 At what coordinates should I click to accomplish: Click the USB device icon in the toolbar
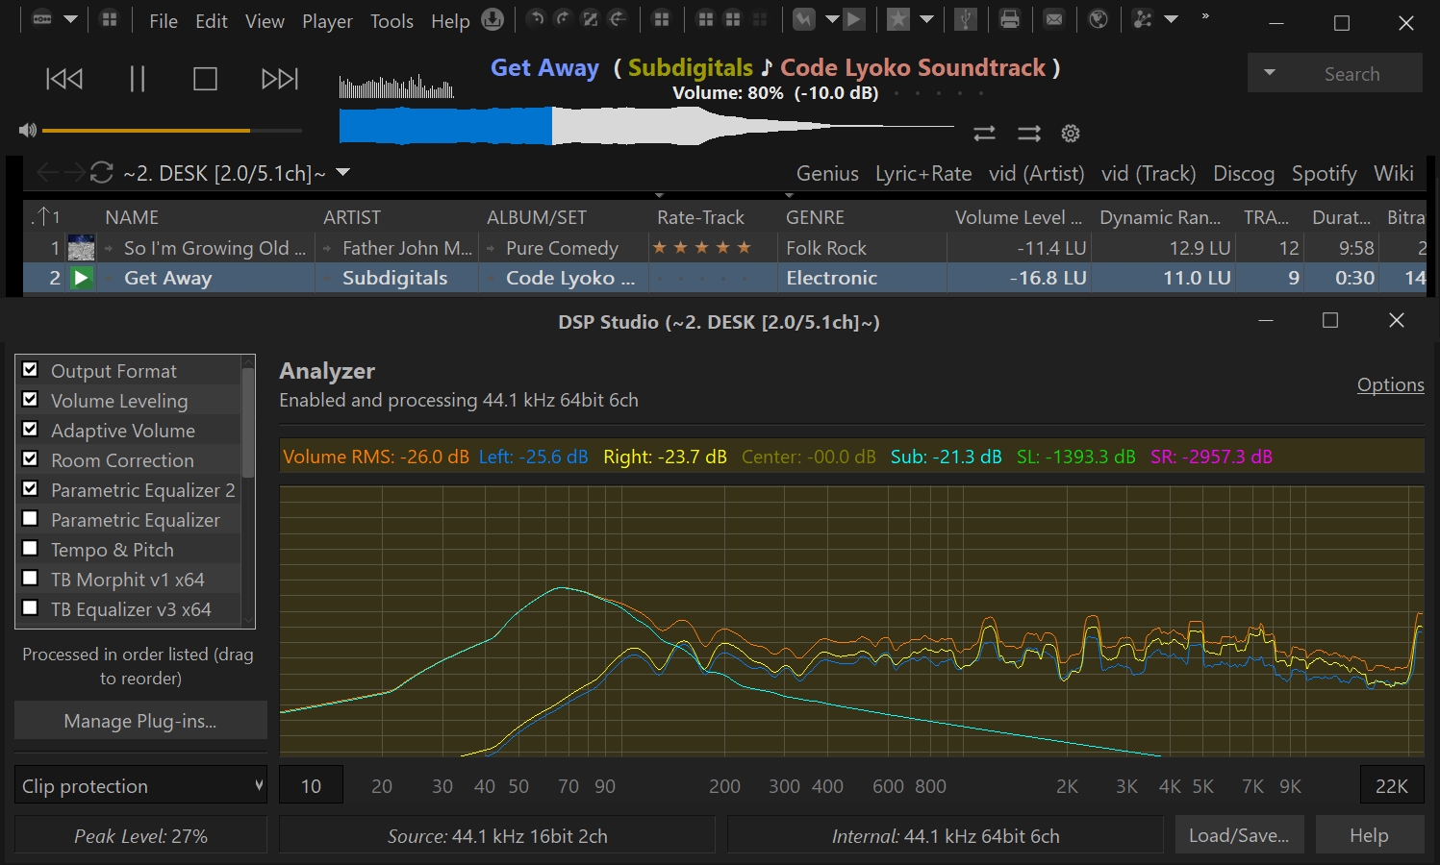[x=966, y=19]
